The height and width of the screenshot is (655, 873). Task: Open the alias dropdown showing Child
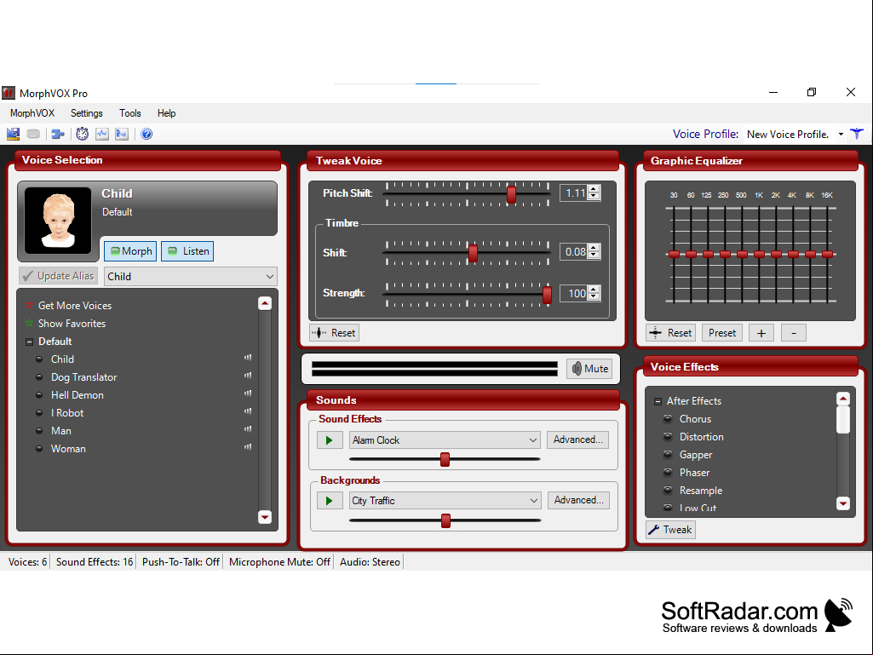click(191, 276)
